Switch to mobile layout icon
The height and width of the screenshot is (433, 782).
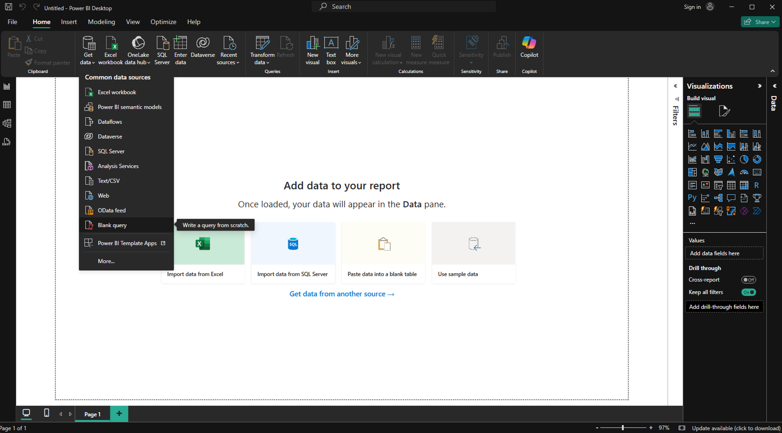coord(46,413)
